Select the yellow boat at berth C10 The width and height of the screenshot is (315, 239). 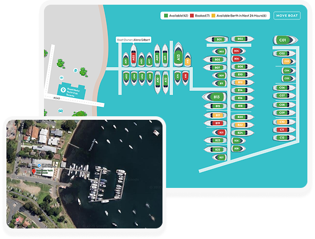coord(284,122)
